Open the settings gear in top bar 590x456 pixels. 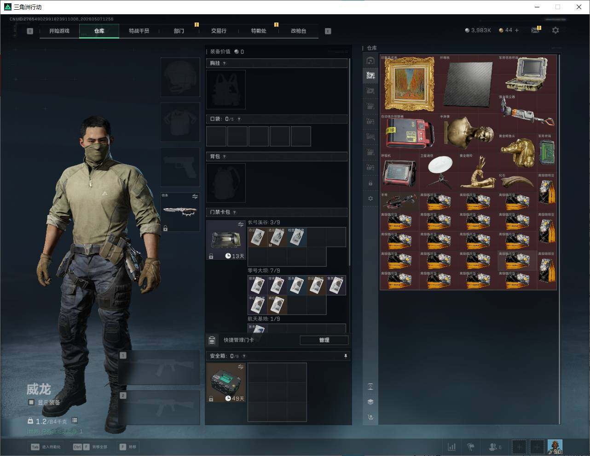tap(555, 30)
